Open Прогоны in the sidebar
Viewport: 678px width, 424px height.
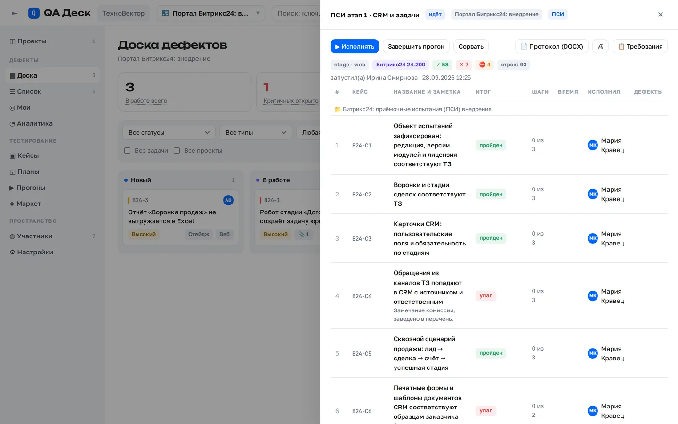coord(52,188)
